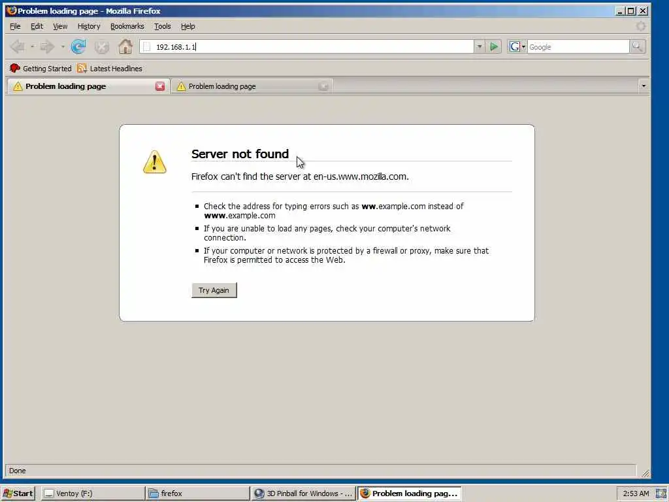Click the Stop loading icon
Image resolution: width=669 pixels, height=502 pixels.
[101, 46]
